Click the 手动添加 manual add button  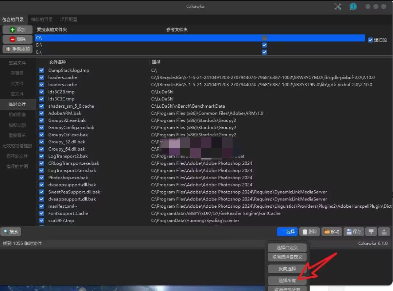pyautogui.click(x=17, y=49)
